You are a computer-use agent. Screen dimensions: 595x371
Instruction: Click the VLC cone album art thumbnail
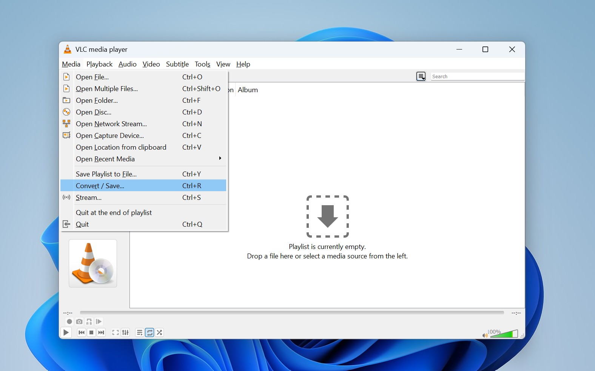tap(93, 263)
